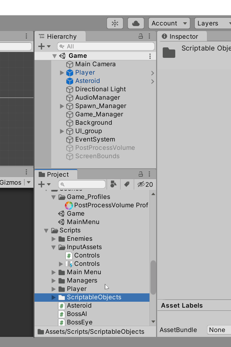Click the Scriptable Objects folder icon in Inspector
This screenshot has width=231, height=347.
coord(169,53)
